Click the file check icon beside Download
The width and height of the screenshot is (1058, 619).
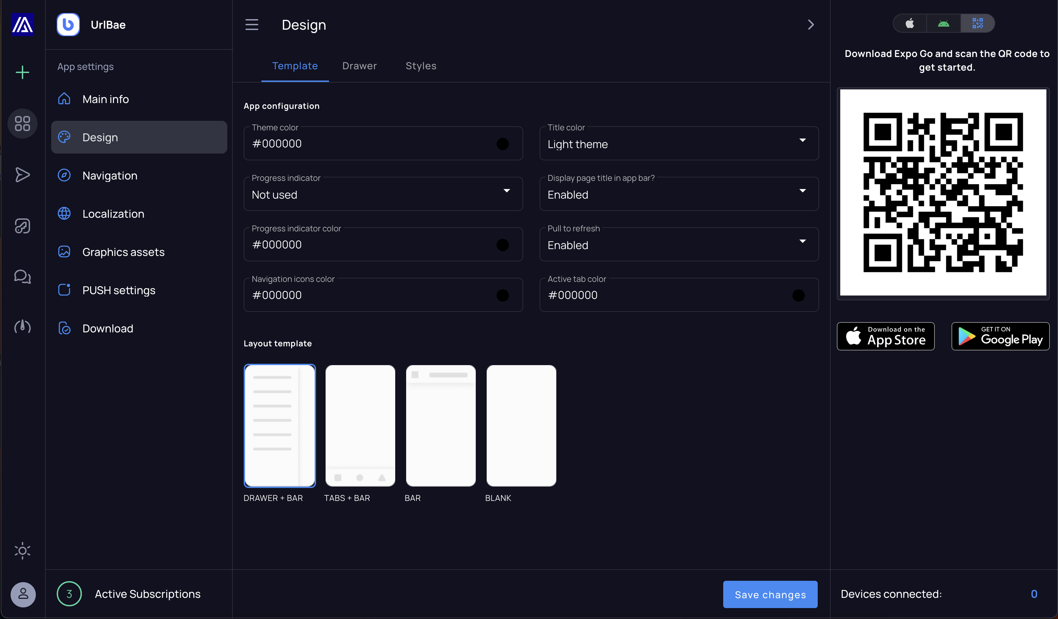point(64,328)
